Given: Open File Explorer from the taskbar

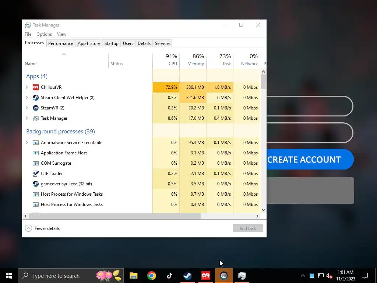Looking at the screenshot, I should [133, 276].
